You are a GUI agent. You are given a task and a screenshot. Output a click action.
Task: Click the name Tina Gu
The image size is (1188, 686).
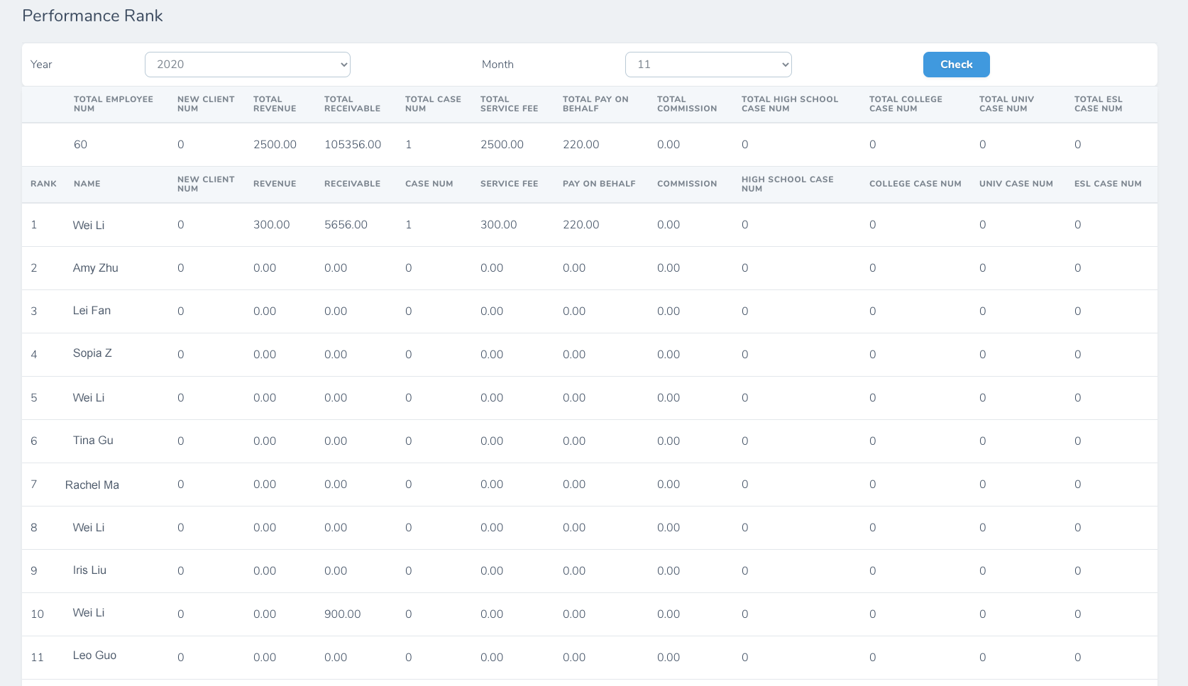(x=93, y=441)
